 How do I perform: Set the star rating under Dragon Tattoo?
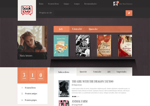coord(75,96)
